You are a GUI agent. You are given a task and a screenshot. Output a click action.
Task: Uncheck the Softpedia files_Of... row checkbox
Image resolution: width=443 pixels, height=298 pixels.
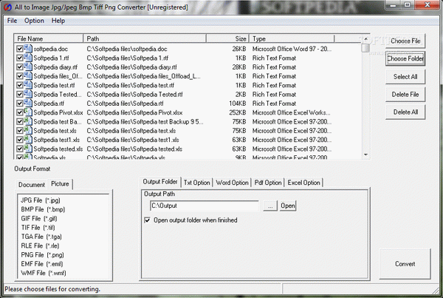(19, 76)
